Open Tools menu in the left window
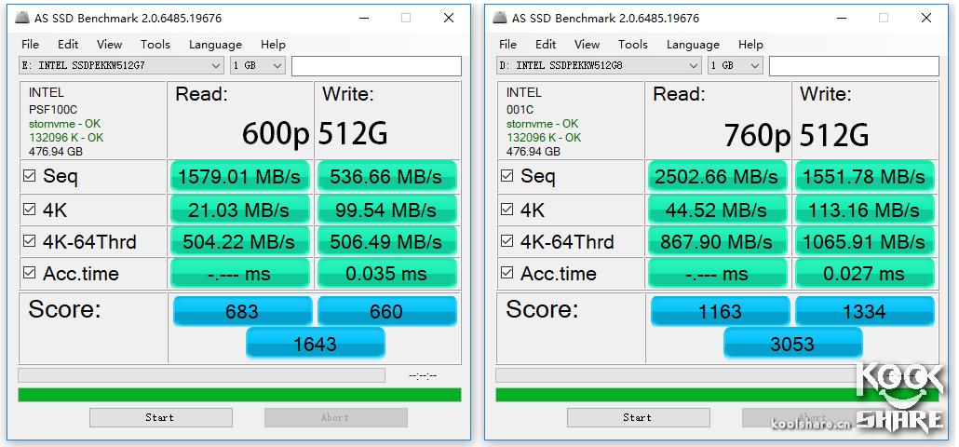 (155, 44)
